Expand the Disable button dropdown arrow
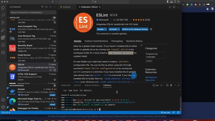 [105, 29]
